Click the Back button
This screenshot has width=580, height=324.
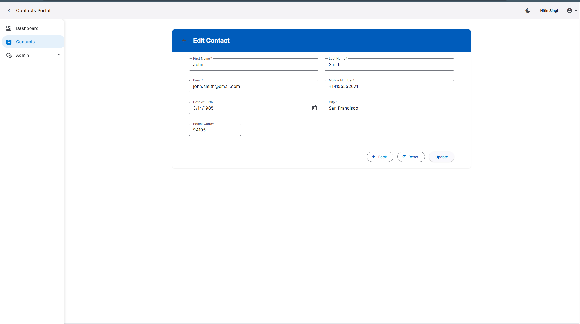click(x=380, y=157)
